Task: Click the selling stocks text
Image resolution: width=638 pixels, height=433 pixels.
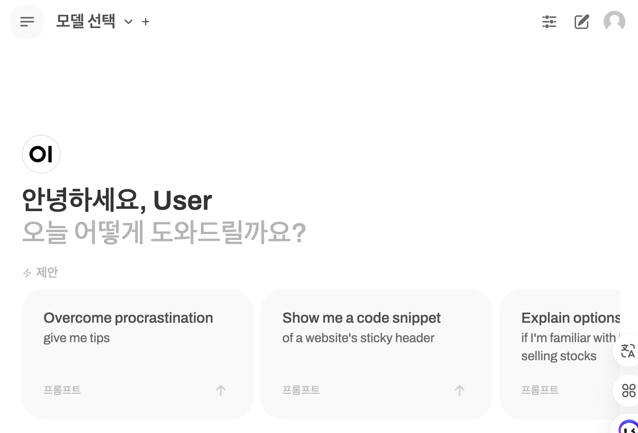Action: [559, 356]
